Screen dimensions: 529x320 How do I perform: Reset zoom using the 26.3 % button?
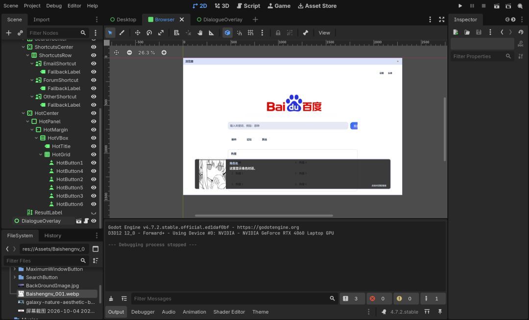click(146, 52)
